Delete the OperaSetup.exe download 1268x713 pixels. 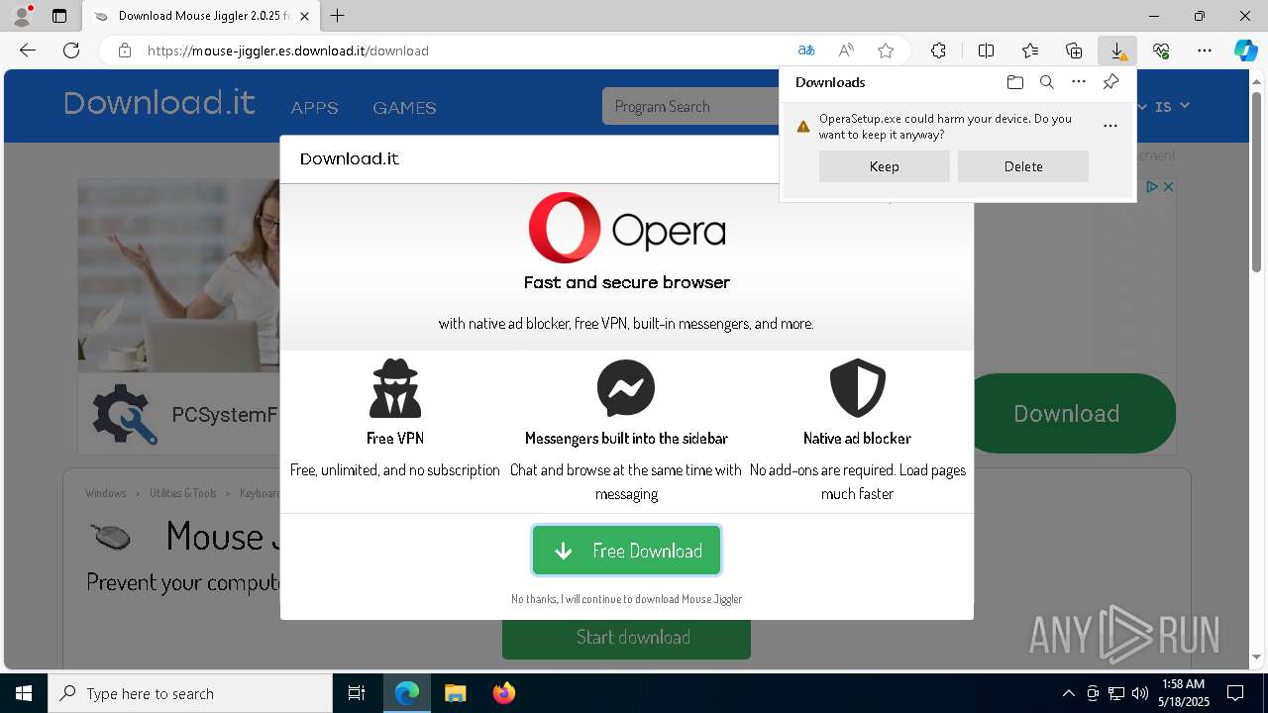click(x=1023, y=166)
